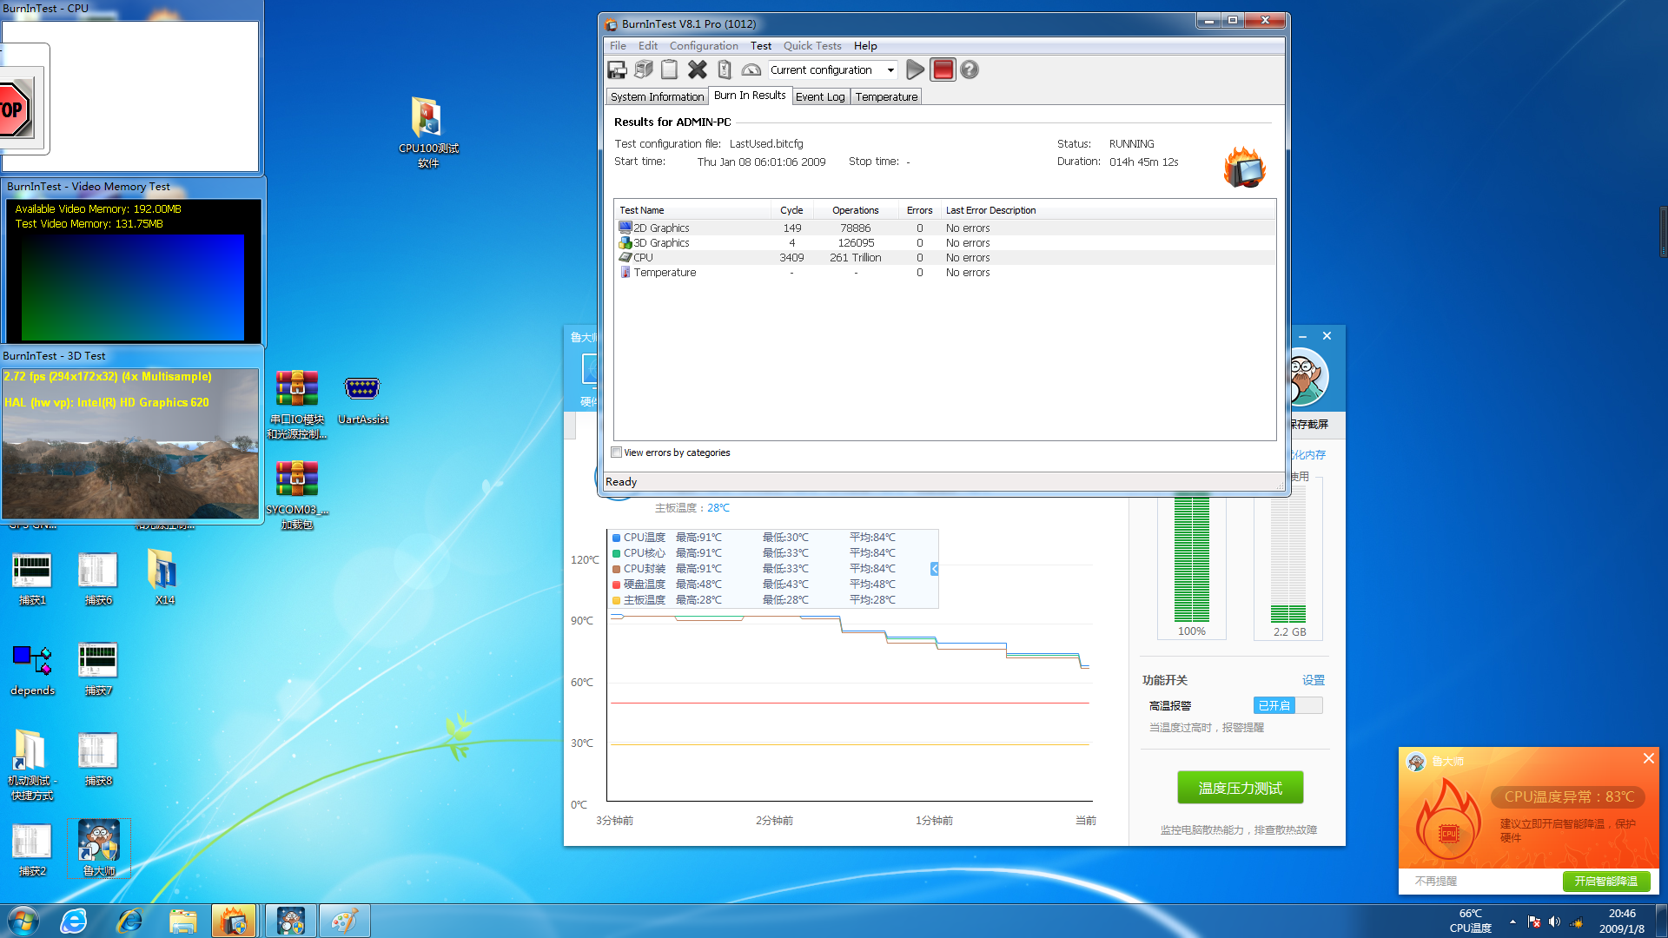This screenshot has width=1668, height=938.
Task: Switch to the Event Log tab
Action: point(819,96)
